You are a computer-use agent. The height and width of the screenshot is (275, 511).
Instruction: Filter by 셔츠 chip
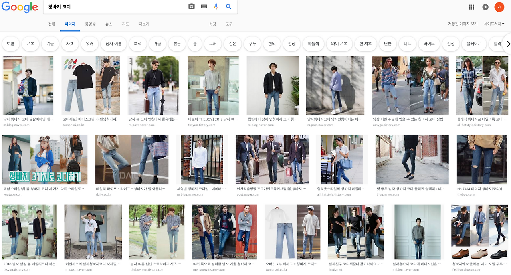pyautogui.click(x=30, y=44)
